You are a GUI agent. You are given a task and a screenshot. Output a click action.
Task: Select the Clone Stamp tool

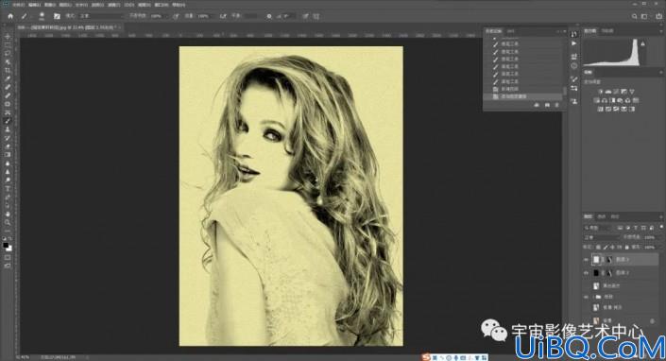[x=8, y=129]
